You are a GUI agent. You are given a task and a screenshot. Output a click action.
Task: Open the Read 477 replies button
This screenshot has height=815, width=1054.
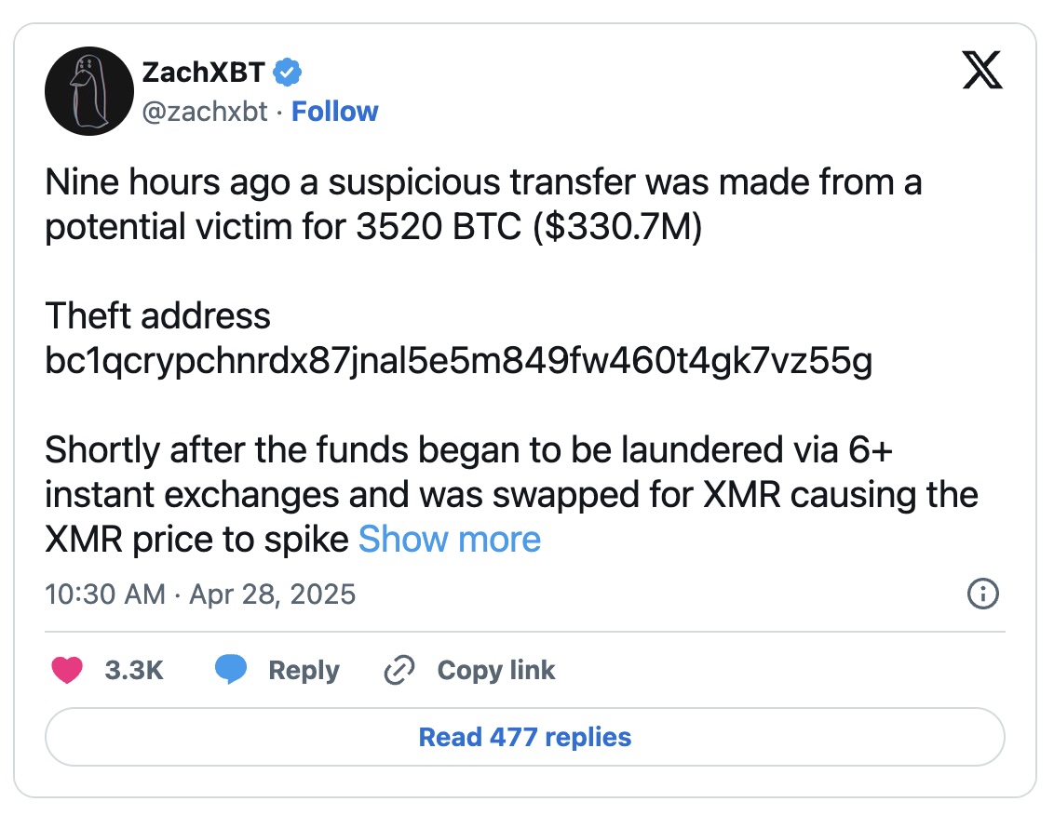pos(525,738)
